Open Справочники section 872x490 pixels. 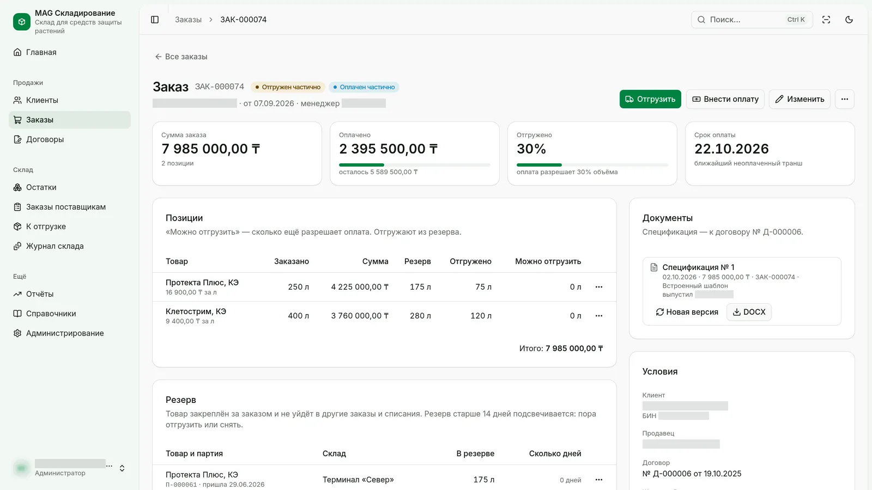pyautogui.click(x=70, y=314)
